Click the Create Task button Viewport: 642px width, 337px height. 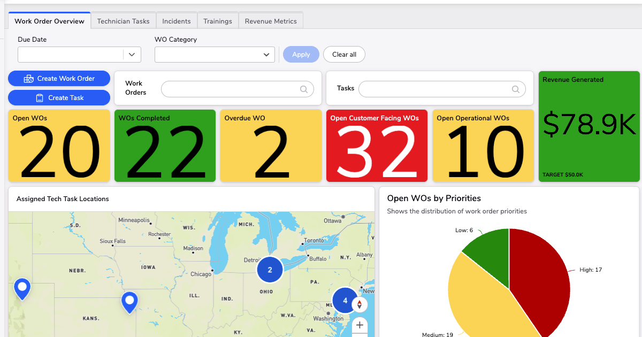(x=59, y=98)
